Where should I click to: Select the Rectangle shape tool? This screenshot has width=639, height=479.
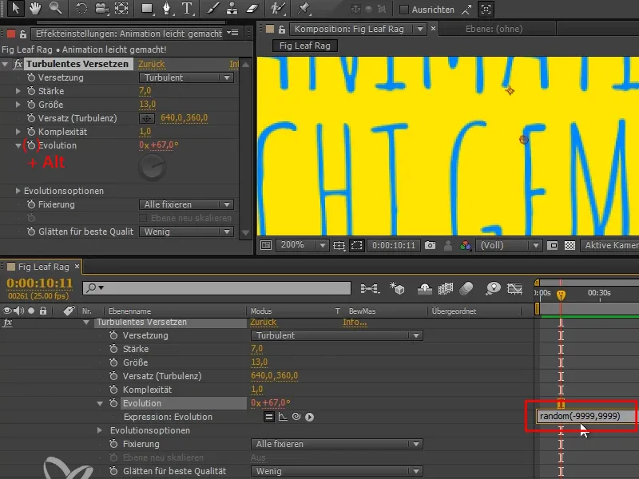[x=147, y=9]
